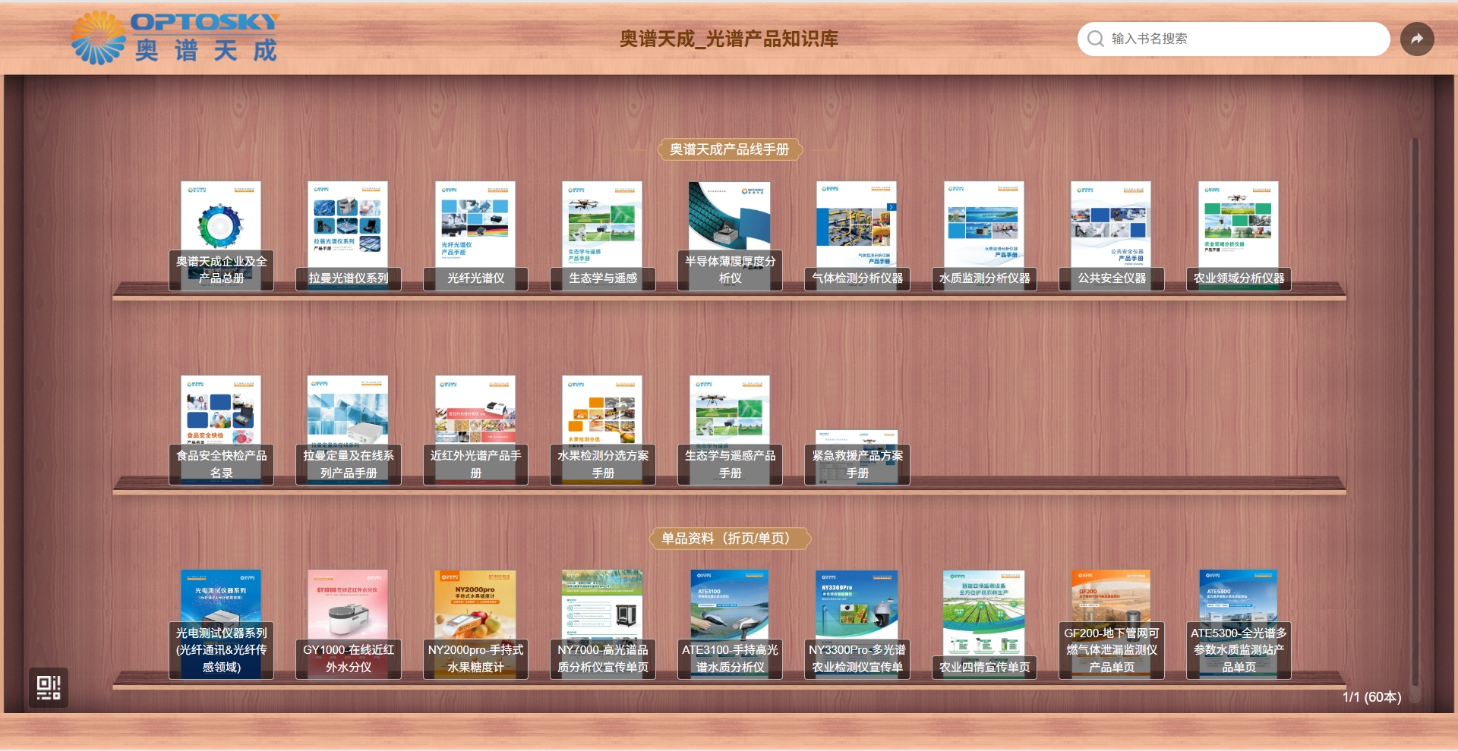Open the 光电测试仪器系列 brochure
The height and width of the screenshot is (751, 1458).
[221, 624]
